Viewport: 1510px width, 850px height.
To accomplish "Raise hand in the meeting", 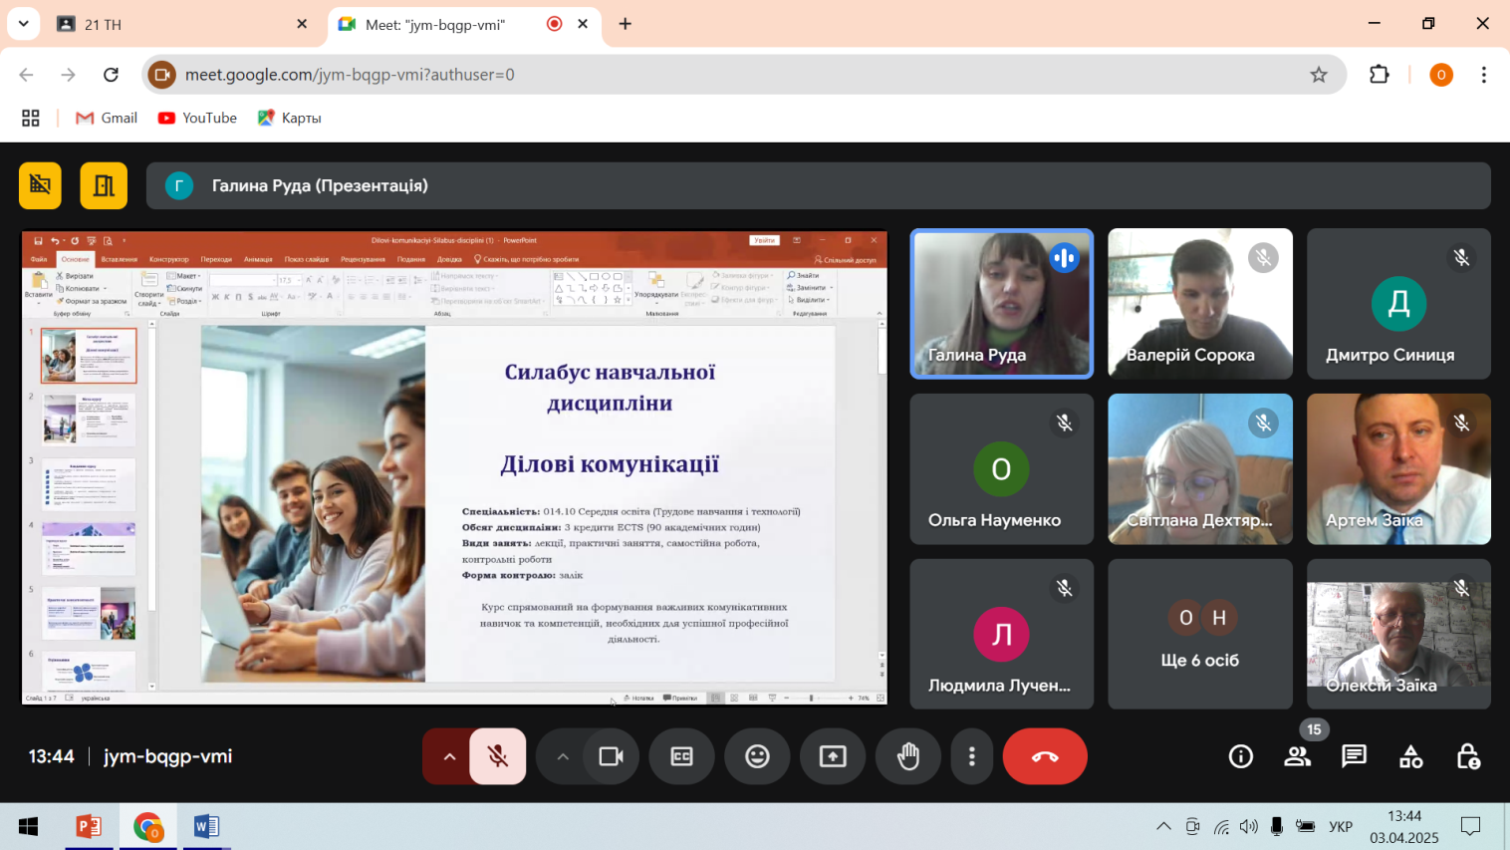I will [x=907, y=756].
